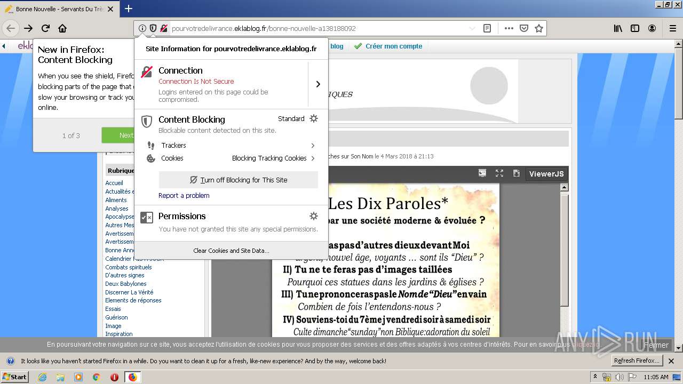
Task: Click Clear Cookies and Site Data
Action: (231, 251)
